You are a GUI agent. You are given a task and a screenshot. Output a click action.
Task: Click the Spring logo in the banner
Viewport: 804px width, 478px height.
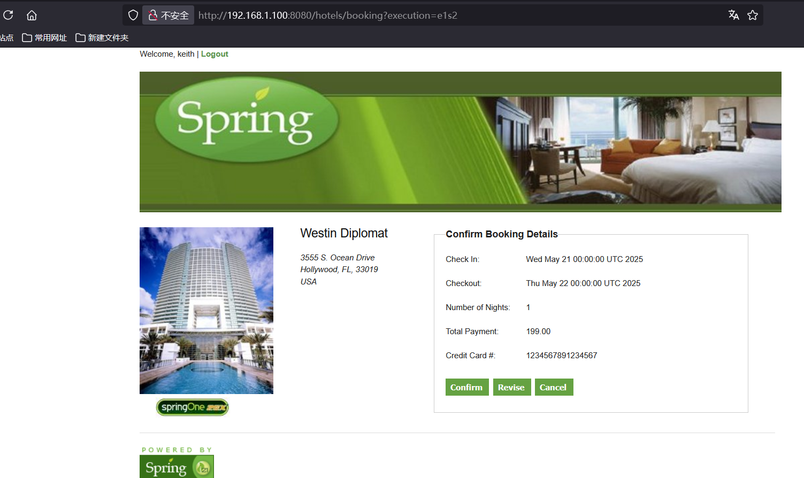[x=246, y=120]
